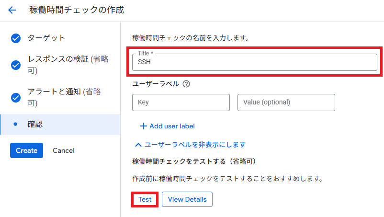The image size is (384, 217).
Task: Click the Cancel button
Action: pyautogui.click(x=64, y=150)
